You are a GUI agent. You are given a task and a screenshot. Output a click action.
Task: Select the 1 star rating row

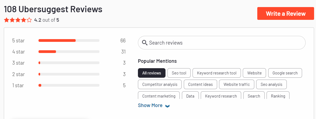click(x=69, y=86)
